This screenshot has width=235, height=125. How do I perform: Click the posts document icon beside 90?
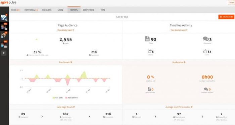147,39
